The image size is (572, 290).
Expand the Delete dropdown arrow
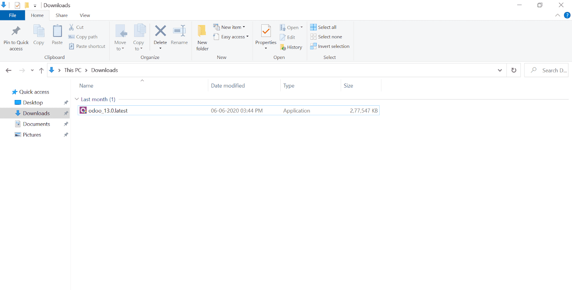pos(161,49)
